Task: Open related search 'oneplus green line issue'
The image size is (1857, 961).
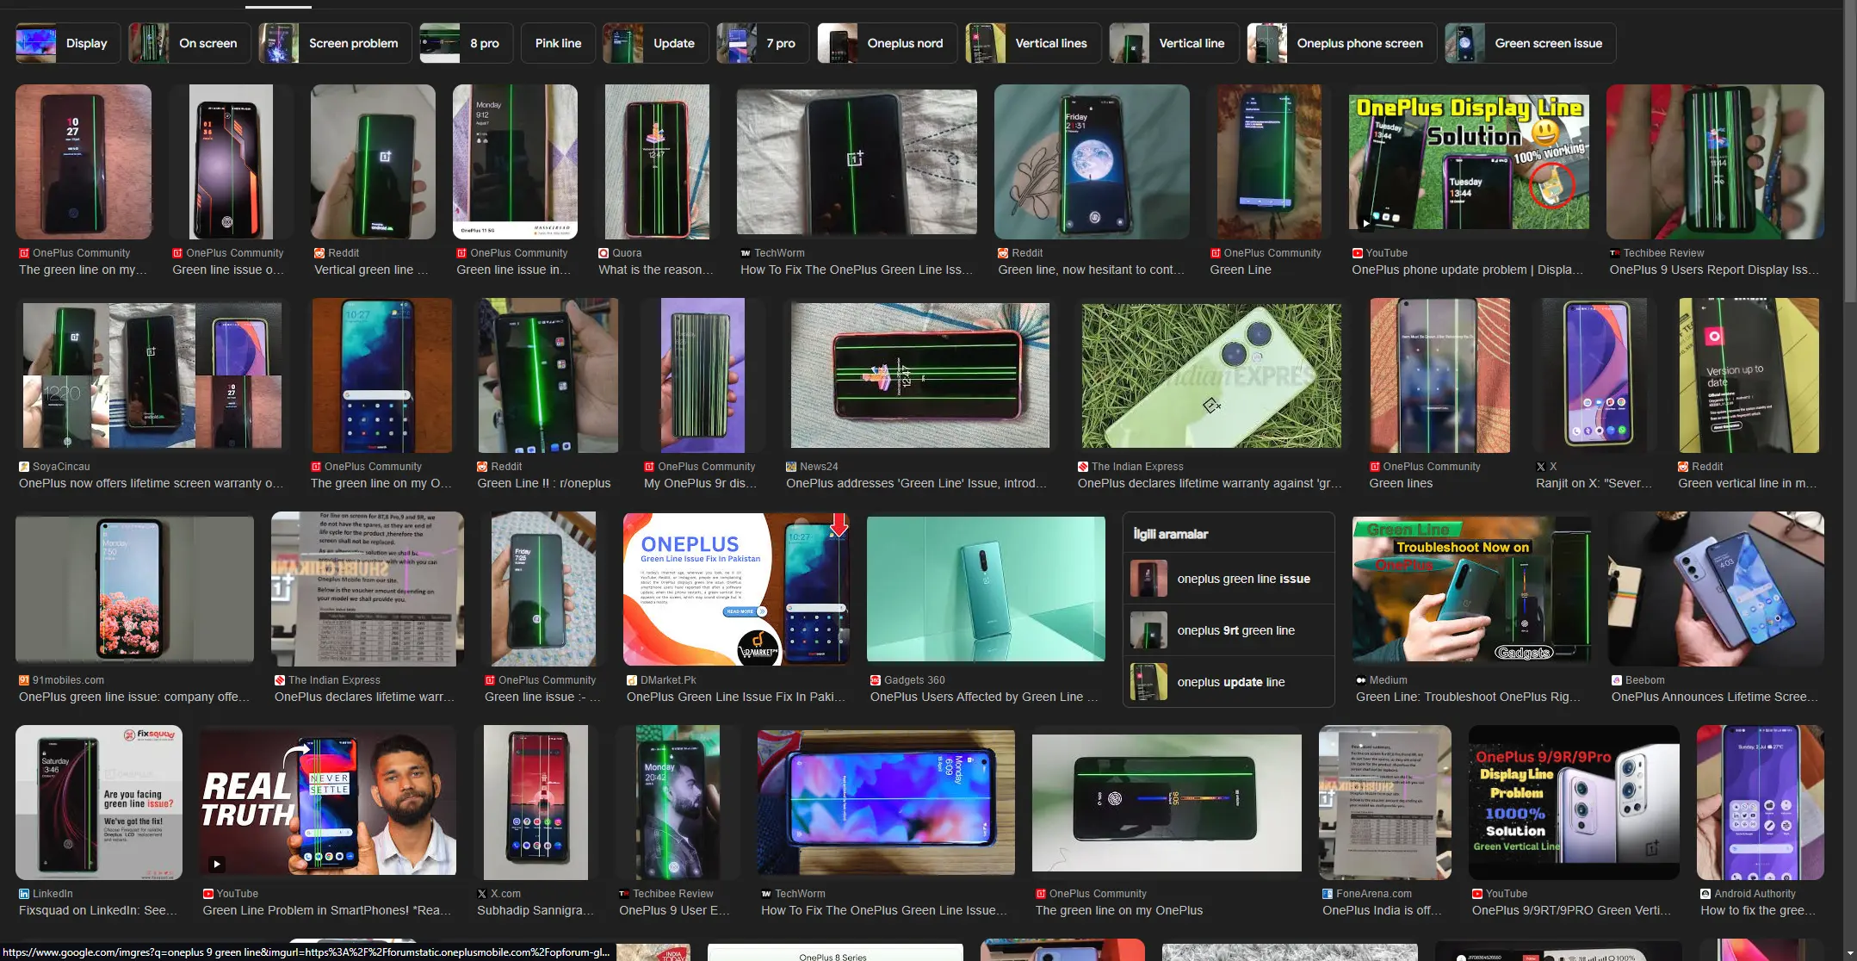Action: point(1229,579)
